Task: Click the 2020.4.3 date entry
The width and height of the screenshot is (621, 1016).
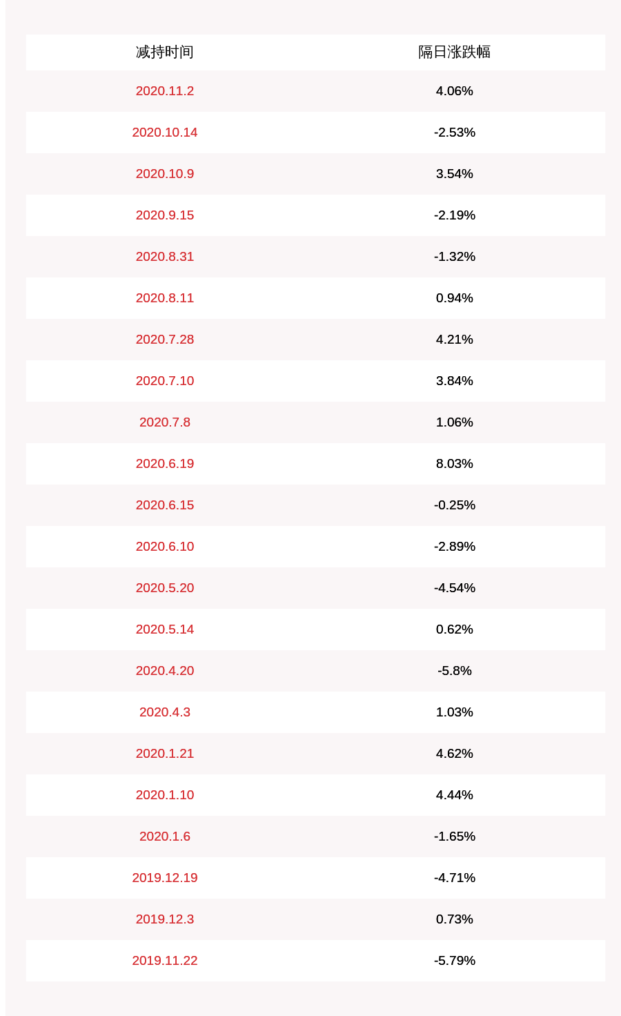Action: (x=164, y=712)
